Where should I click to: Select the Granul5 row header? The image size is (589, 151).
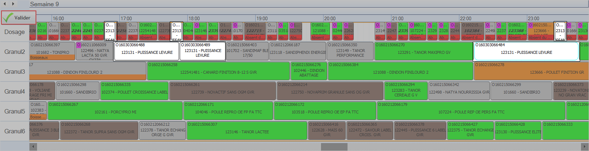[x=15, y=111]
